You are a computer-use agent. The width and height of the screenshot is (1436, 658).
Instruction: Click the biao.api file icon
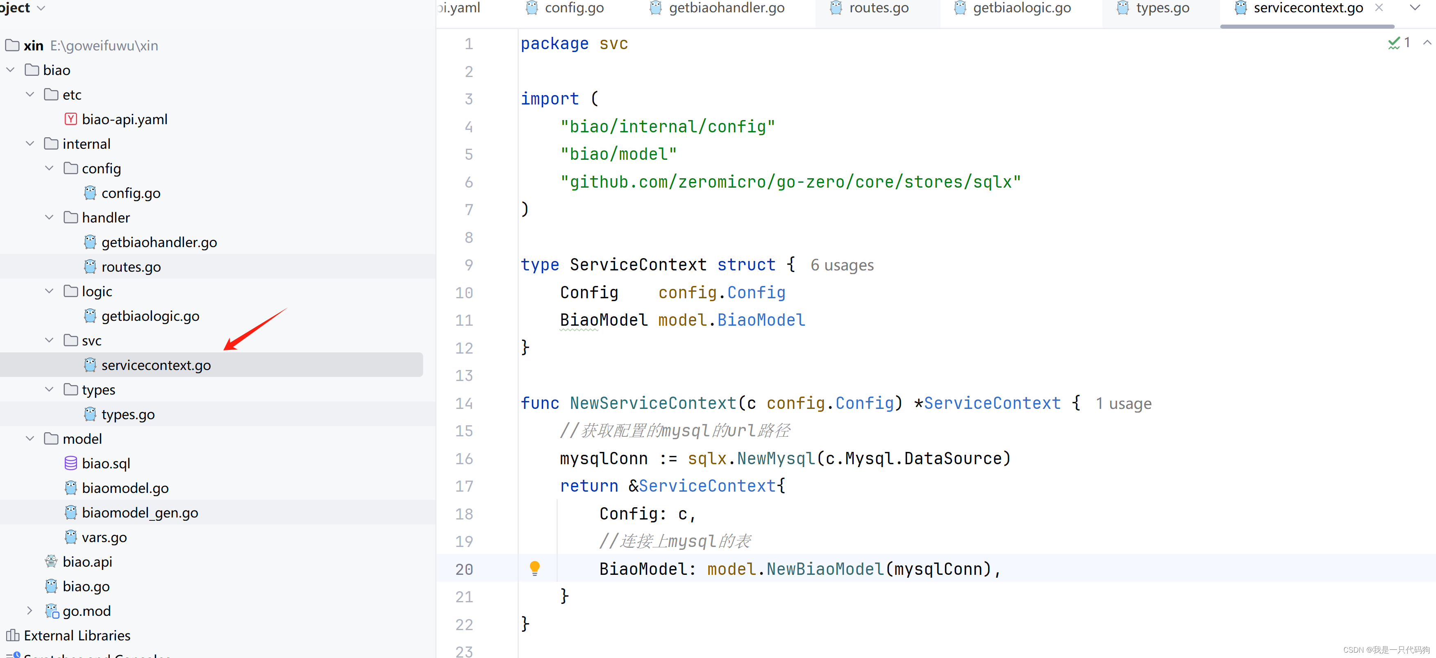tap(51, 562)
